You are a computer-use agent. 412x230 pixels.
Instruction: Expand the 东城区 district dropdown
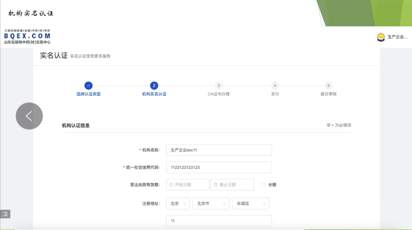tap(251, 203)
